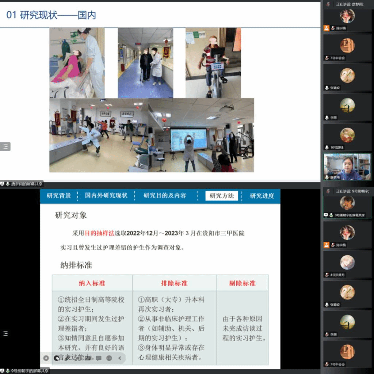The height and width of the screenshot is (374, 374).
Task: Click the 研究目的及内容 navigation label
Action: [x=165, y=196]
